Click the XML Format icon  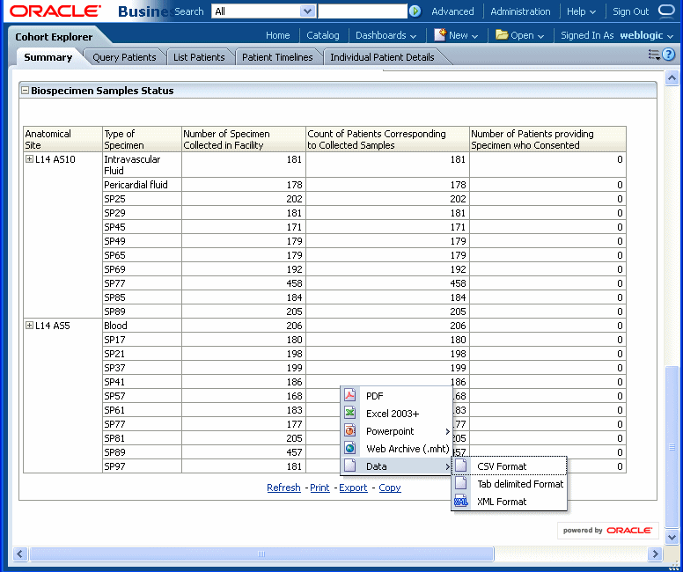(460, 502)
